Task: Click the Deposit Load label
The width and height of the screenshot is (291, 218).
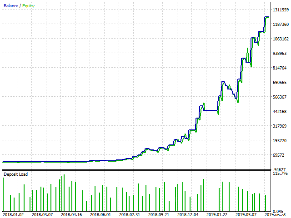Action: pyautogui.click(x=15, y=174)
